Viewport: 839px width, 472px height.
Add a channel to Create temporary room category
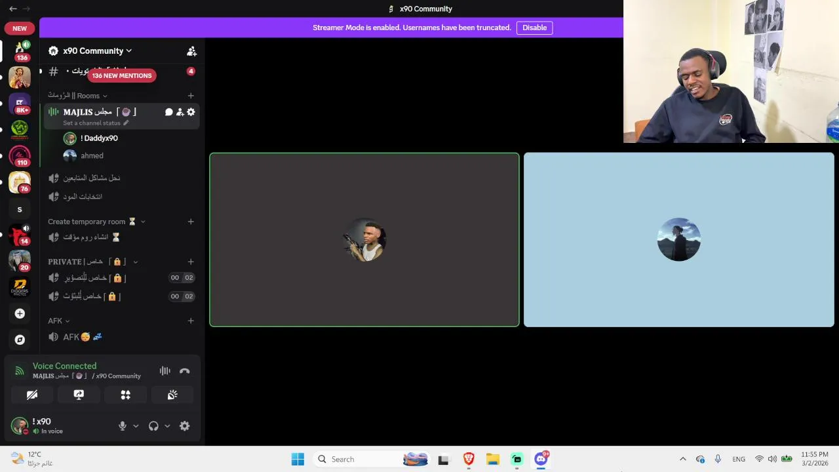(191, 222)
